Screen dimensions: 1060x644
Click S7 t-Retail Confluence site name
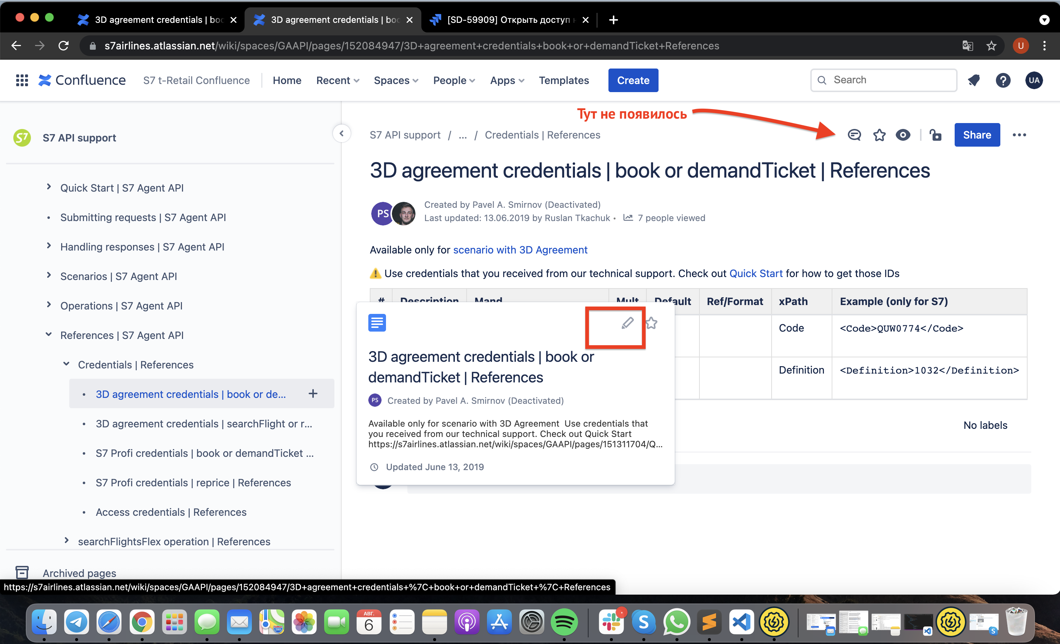point(196,80)
